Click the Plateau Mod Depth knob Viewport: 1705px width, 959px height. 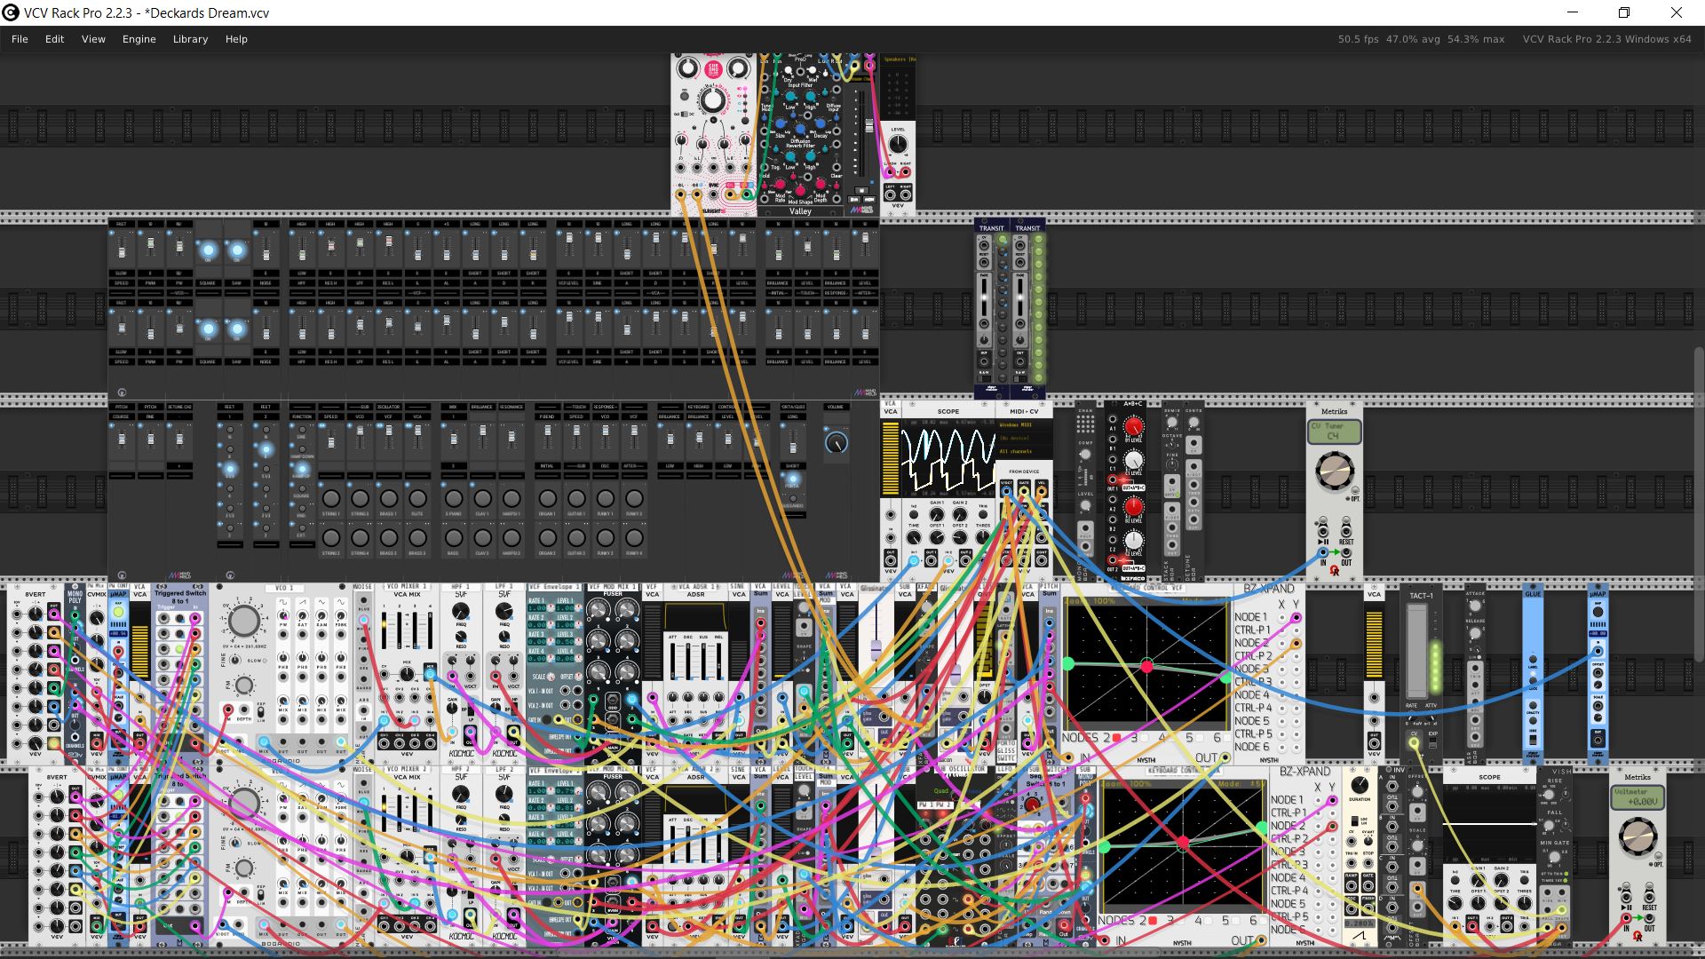pyautogui.click(x=821, y=184)
